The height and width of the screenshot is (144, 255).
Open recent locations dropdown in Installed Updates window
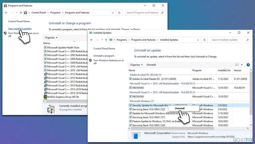(x=102, y=40)
